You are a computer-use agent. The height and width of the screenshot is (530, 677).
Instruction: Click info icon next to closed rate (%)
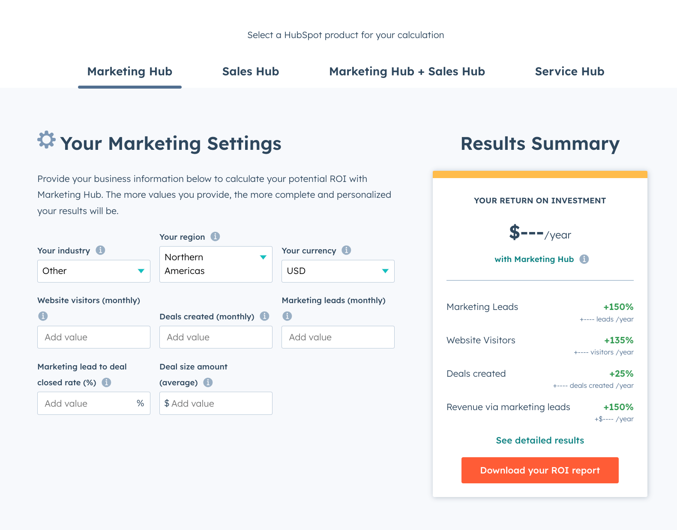(106, 382)
